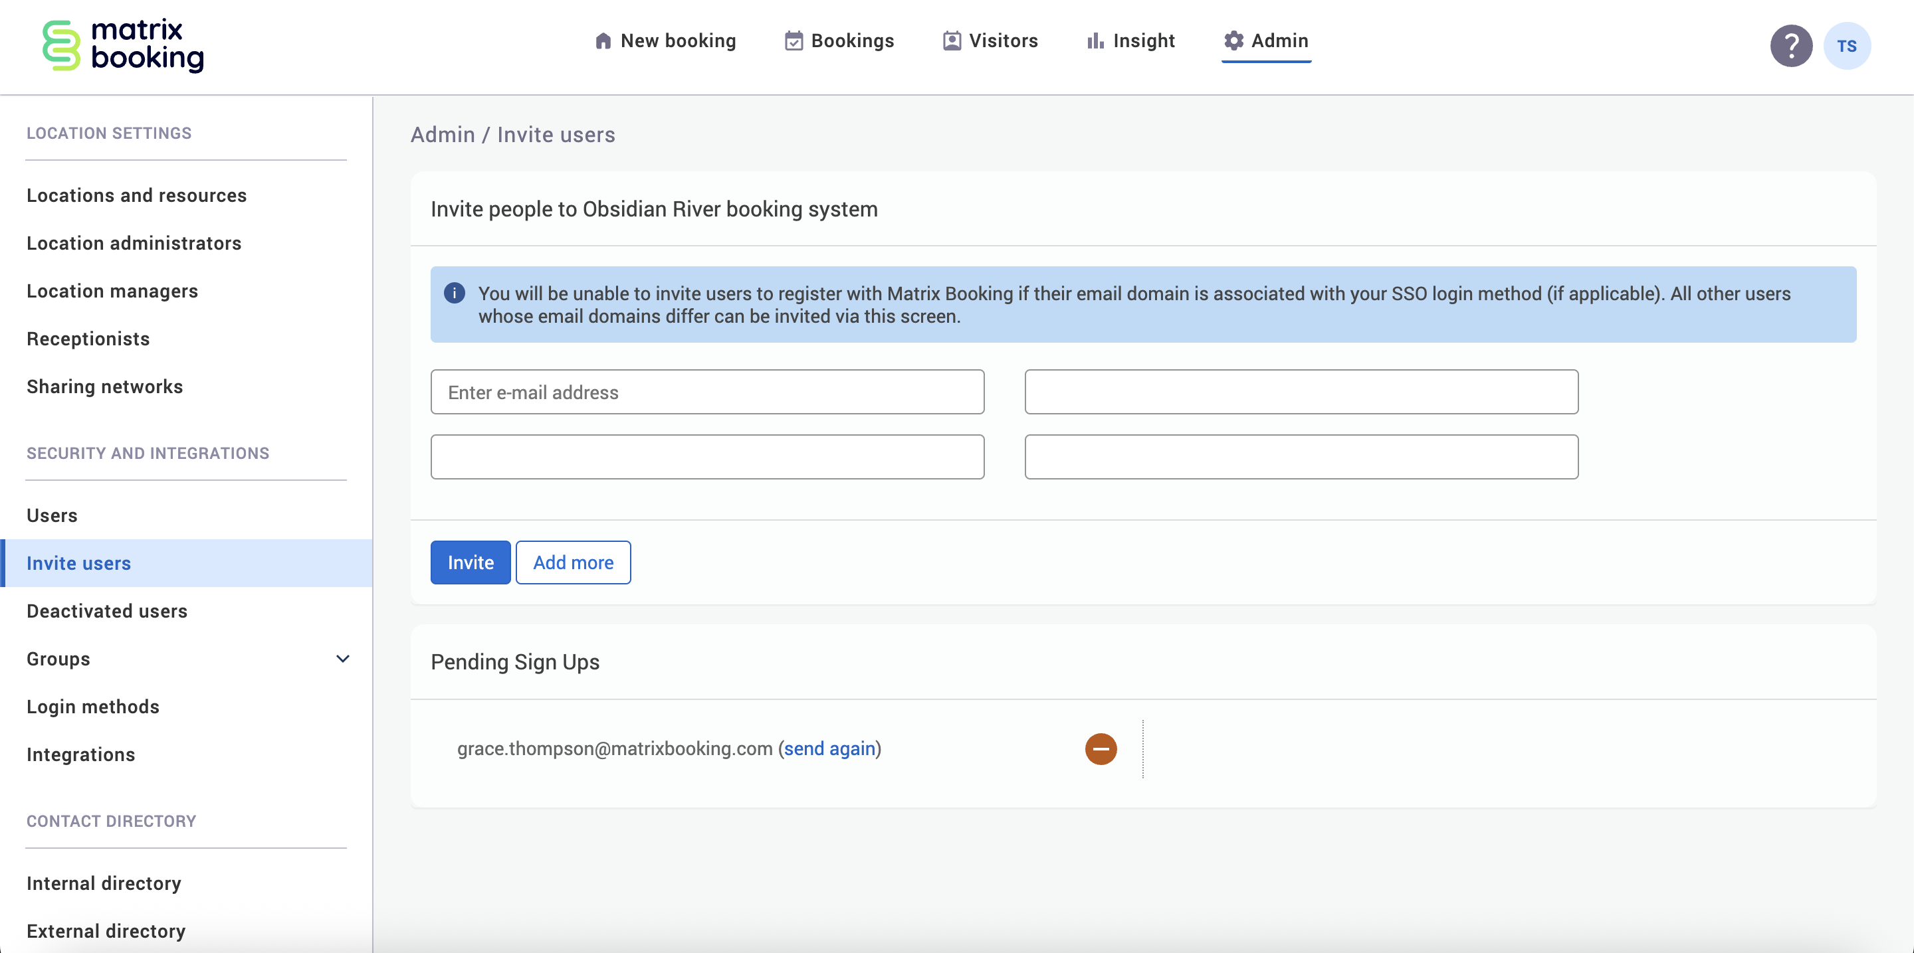
Task: Click the e-mail address input field
Action: pyautogui.click(x=706, y=392)
